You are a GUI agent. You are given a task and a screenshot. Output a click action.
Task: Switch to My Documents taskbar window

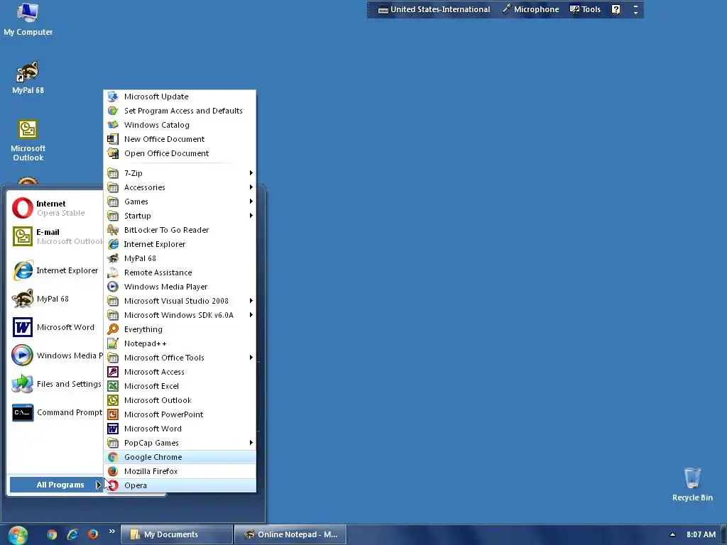click(177, 534)
